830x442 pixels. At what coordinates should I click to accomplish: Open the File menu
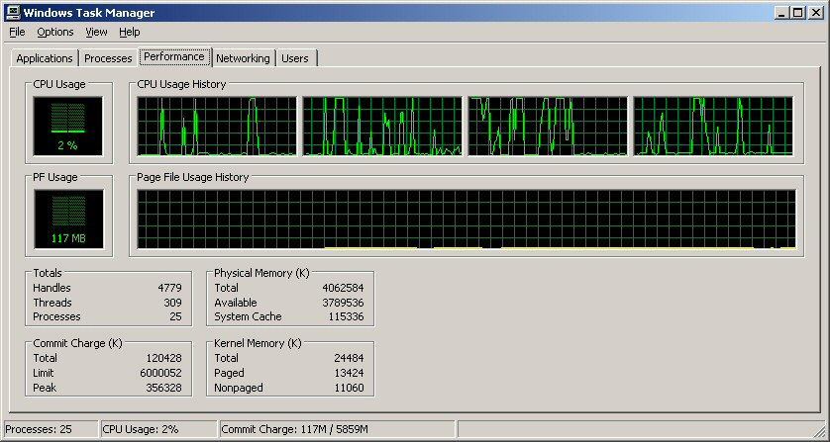pyautogui.click(x=17, y=33)
